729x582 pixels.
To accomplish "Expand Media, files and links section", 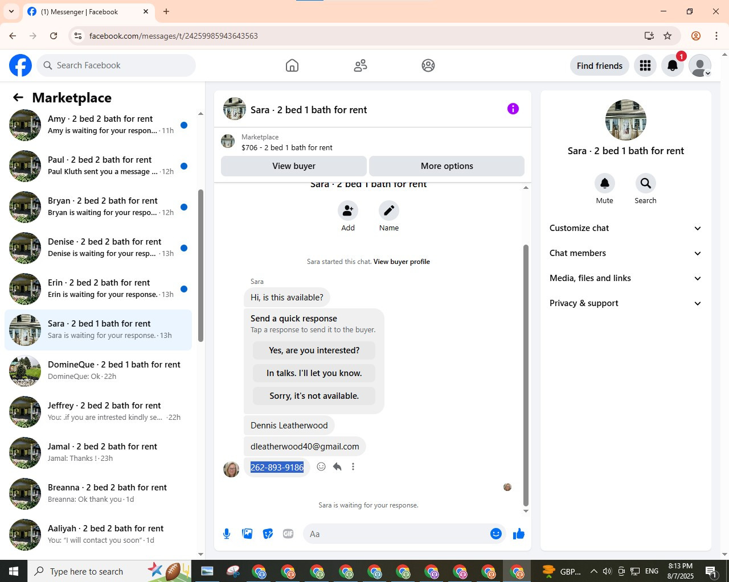I will coord(626,278).
